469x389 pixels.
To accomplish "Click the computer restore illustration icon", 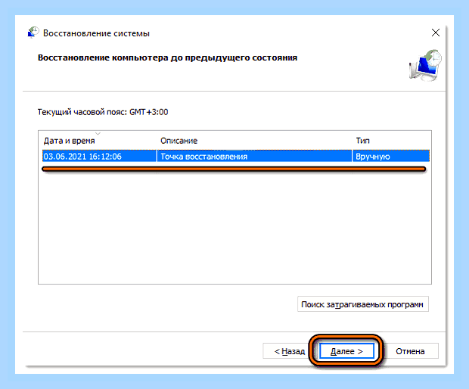I will point(425,66).
